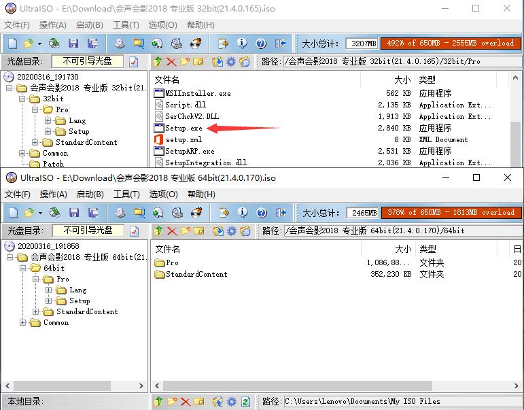Click Make CD/DVD image icon in 32bit window
The image size is (524, 410).
tap(120, 44)
